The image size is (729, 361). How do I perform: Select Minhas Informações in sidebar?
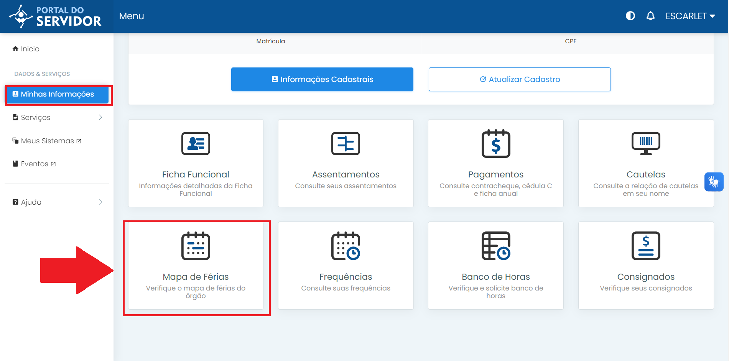[57, 94]
